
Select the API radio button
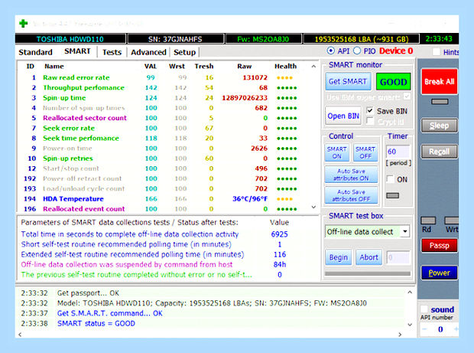(x=331, y=51)
